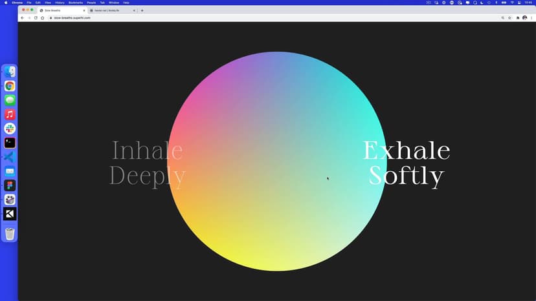The width and height of the screenshot is (536, 301).
Task: Open the History menu
Action: pyautogui.click(x=60, y=3)
